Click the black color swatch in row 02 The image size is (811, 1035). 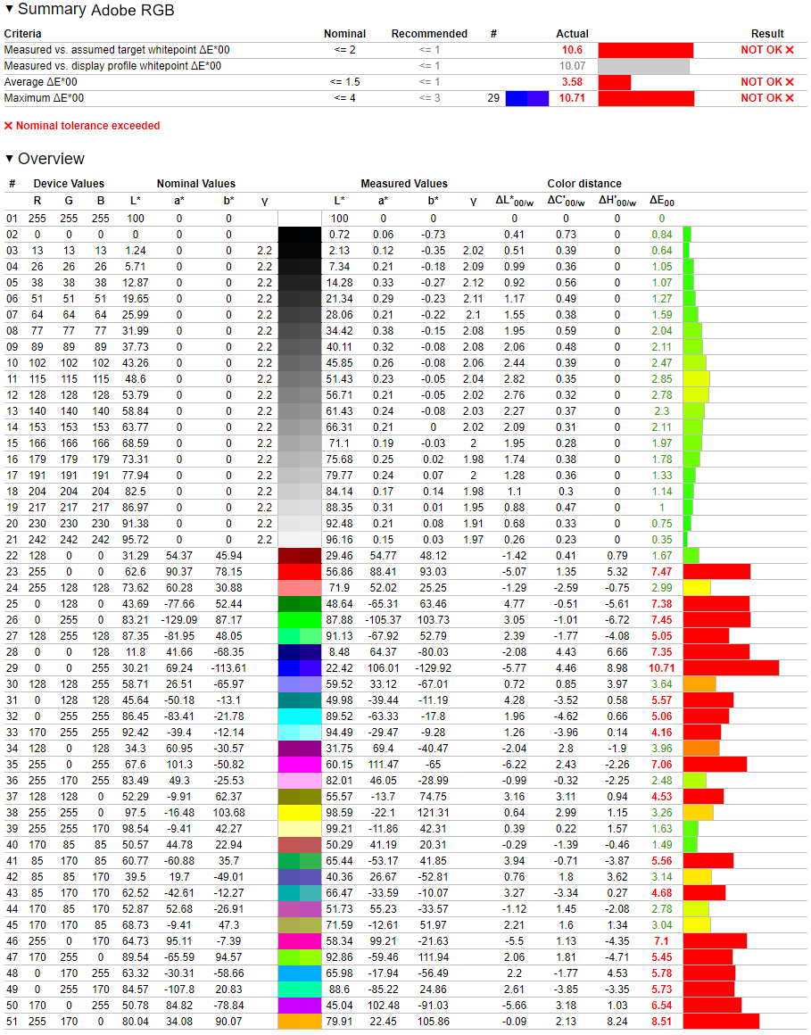[300, 235]
